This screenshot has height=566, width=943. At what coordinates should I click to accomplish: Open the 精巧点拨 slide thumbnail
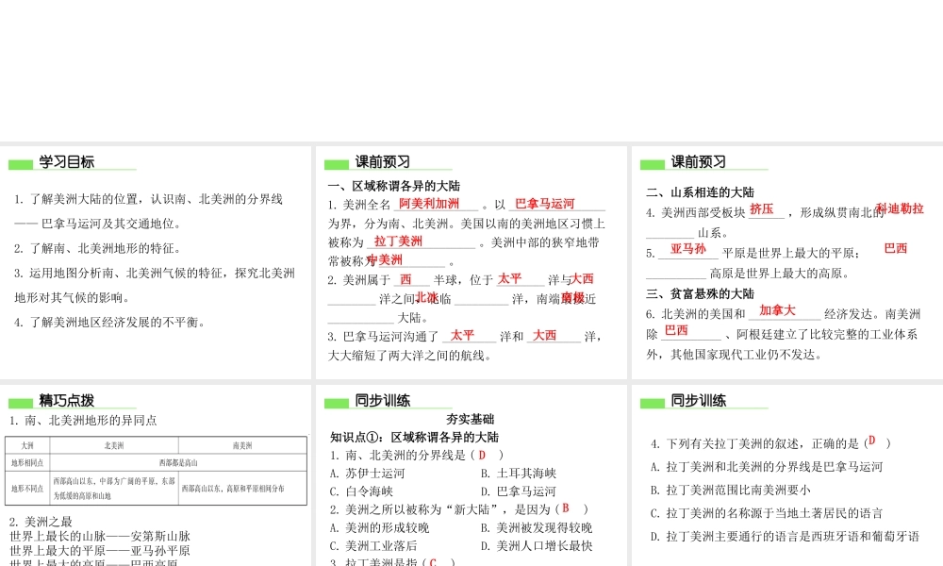156,475
